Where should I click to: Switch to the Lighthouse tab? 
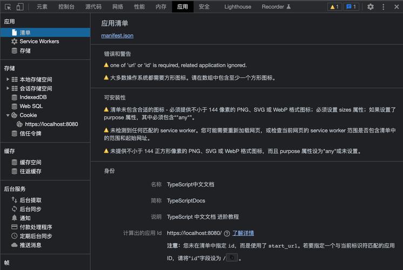(x=238, y=6)
